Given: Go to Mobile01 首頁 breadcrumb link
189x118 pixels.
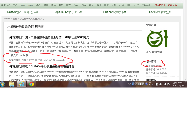Looking at the screenshot, I should pos(10,19).
